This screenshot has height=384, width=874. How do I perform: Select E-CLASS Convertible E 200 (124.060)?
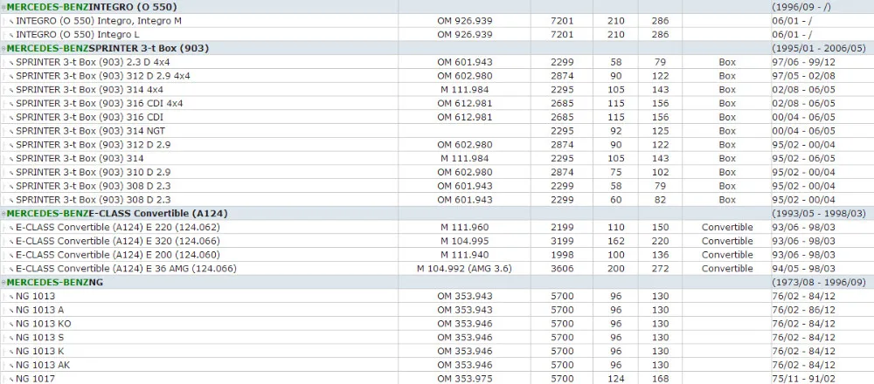(118, 255)
